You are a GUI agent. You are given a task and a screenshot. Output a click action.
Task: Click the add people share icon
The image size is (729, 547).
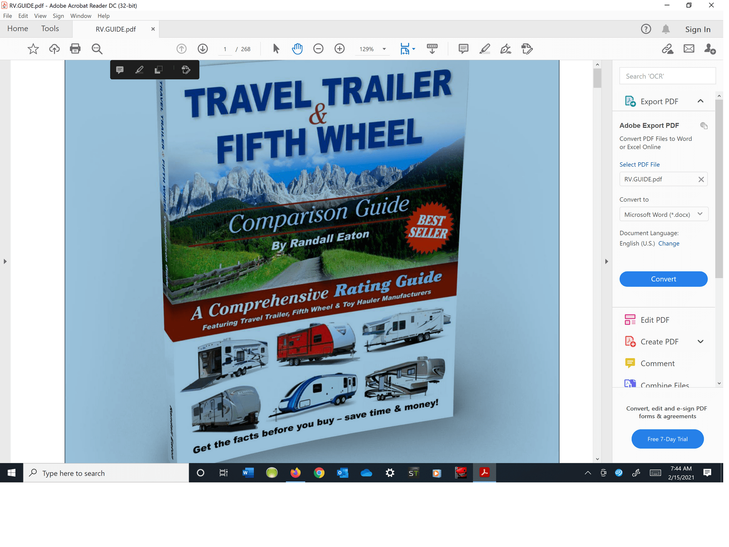(710, 49)
